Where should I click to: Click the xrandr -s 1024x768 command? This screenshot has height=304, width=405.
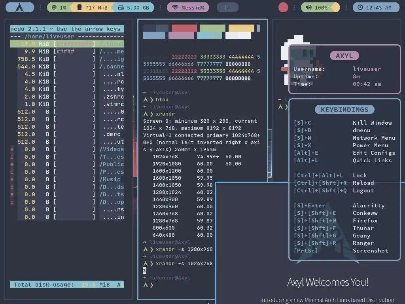(178, 263)
